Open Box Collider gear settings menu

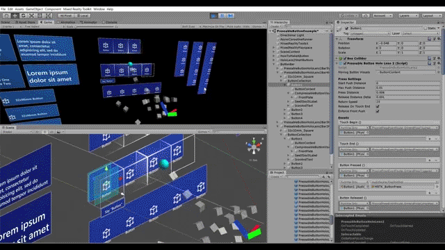(439, 58)
